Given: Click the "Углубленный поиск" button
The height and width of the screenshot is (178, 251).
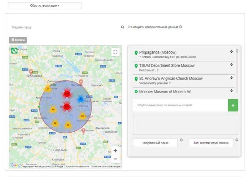Looking at the screenshot, I should click(x=155, y=143).
